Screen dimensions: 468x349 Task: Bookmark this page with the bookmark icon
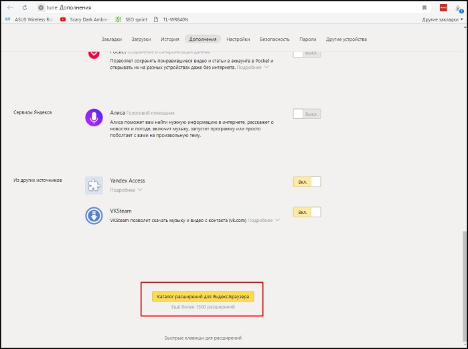[x=424, y=8]
